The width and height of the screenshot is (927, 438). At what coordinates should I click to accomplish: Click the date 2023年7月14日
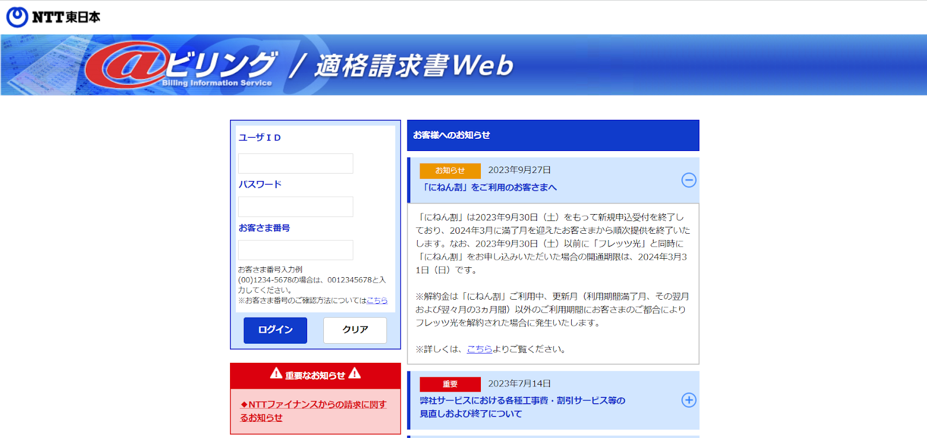[x=519, y=384]
